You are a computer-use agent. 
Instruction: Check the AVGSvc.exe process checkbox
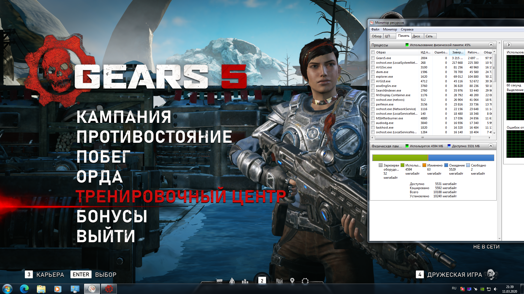[373, 67]
